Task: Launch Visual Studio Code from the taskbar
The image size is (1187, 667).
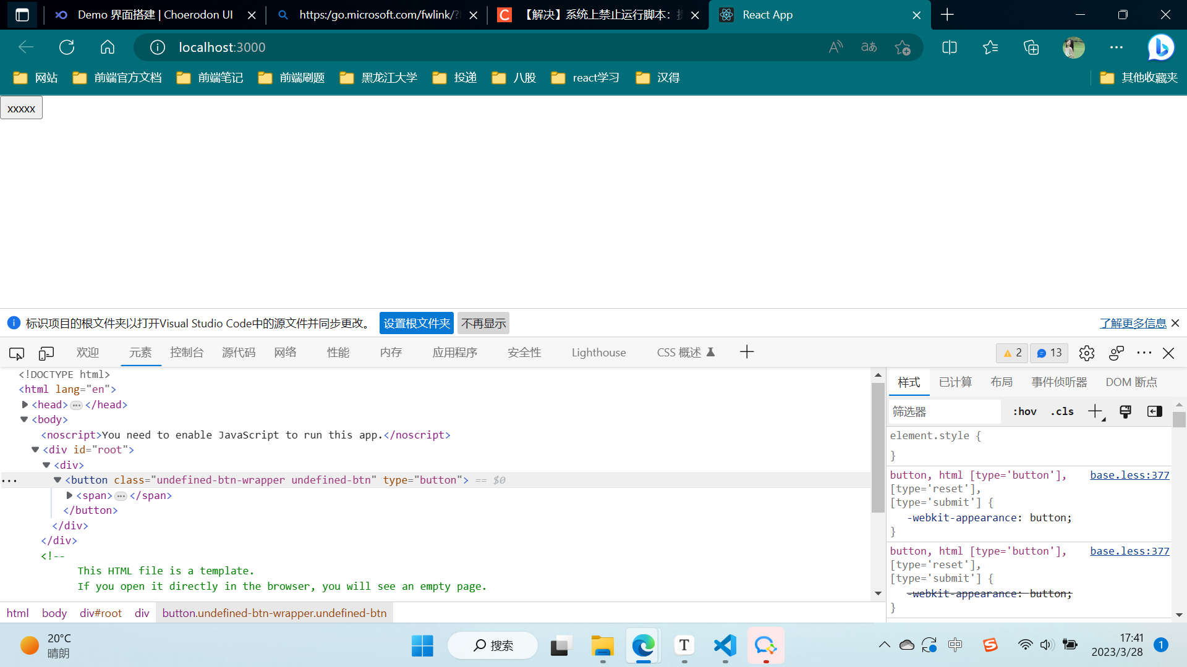Action: pyautogui.click(x=725, y=645)
